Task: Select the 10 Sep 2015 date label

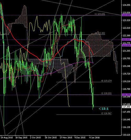Action: pos(21,138)
